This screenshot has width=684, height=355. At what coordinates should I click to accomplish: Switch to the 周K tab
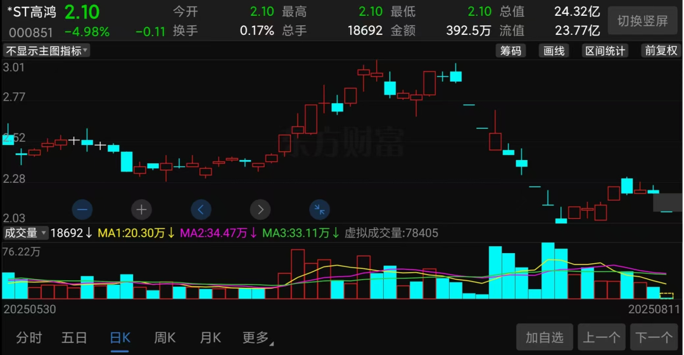(x=165, y=337)
